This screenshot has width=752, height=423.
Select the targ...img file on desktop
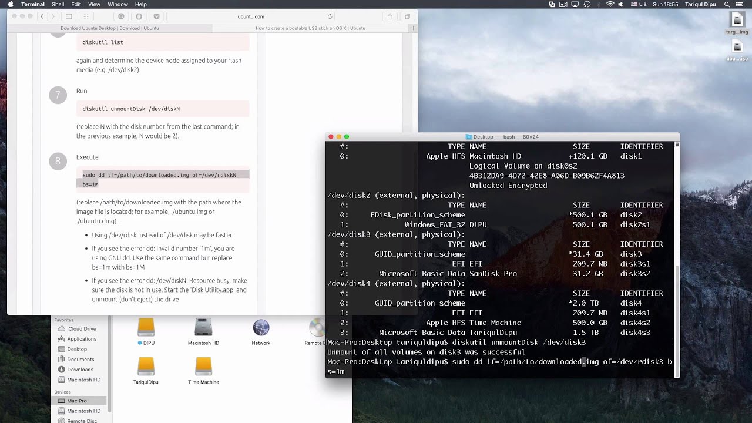737,23
